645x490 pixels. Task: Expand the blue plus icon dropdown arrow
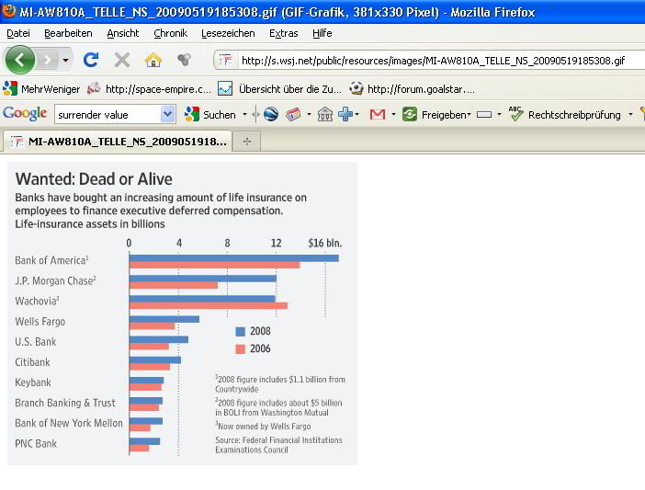[356, 114]
